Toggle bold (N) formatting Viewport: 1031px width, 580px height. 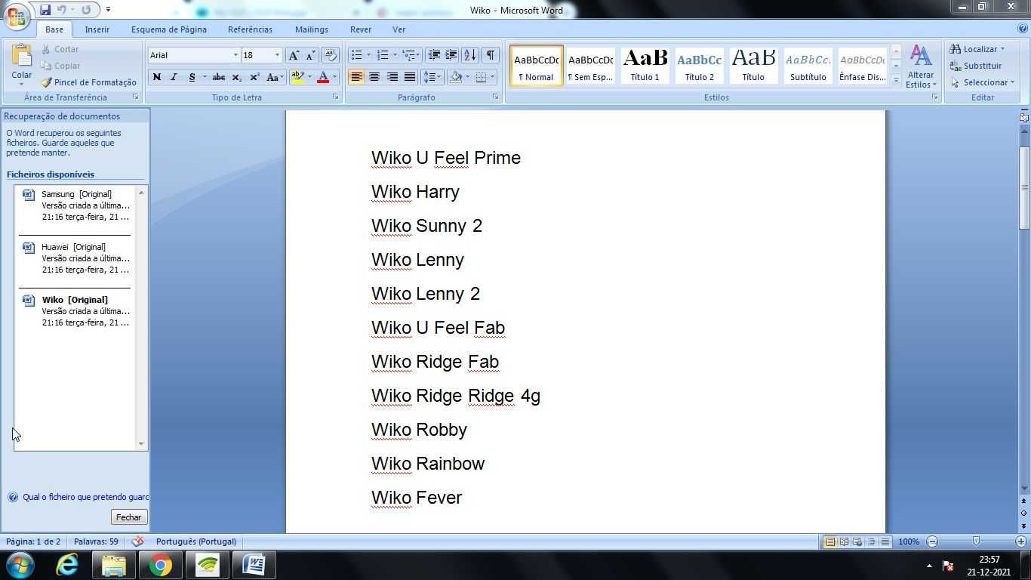coord(157,77)
